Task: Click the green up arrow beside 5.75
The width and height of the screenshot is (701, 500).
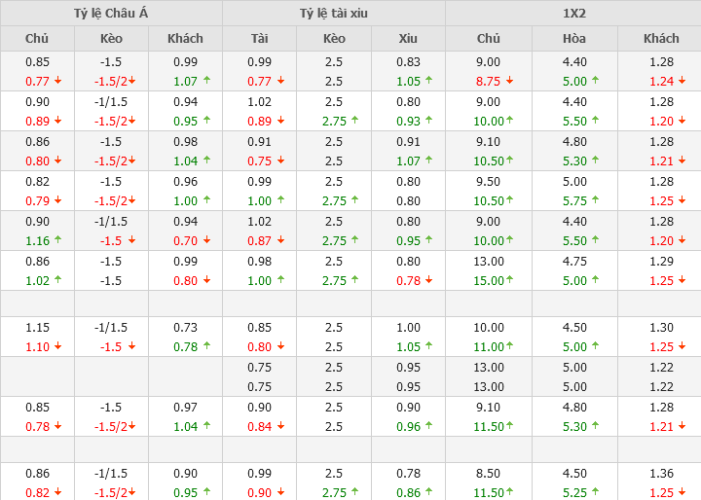Action: pyautogui.click(x=595, y=201)
